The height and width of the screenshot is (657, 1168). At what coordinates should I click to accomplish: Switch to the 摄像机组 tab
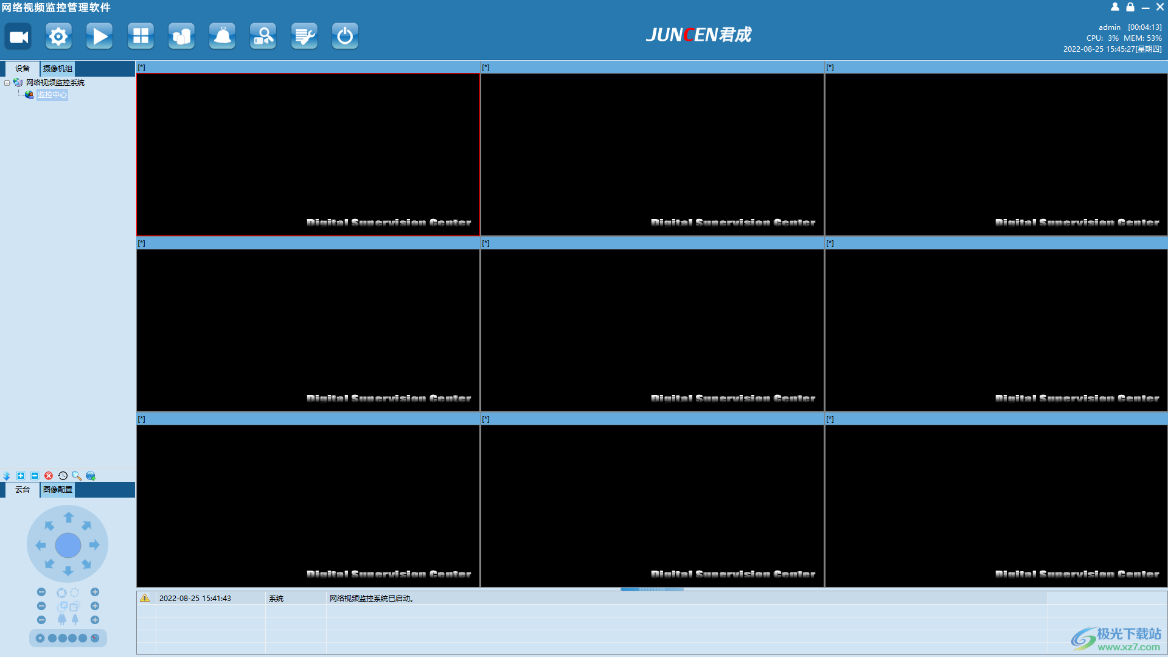coord(58,69)
